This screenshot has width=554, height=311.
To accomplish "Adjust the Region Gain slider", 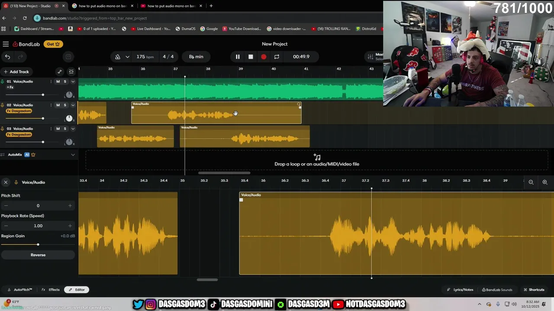I will click(38, 244).
